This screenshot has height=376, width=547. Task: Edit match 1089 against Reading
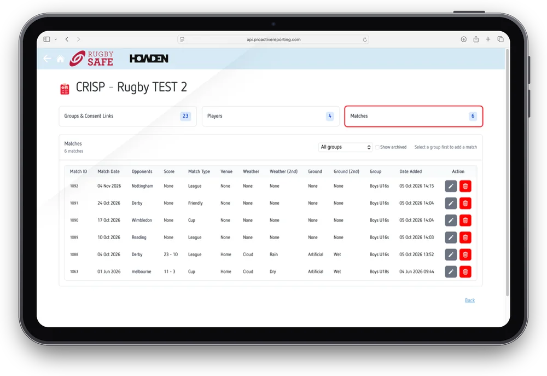click(x=451, y=238)
